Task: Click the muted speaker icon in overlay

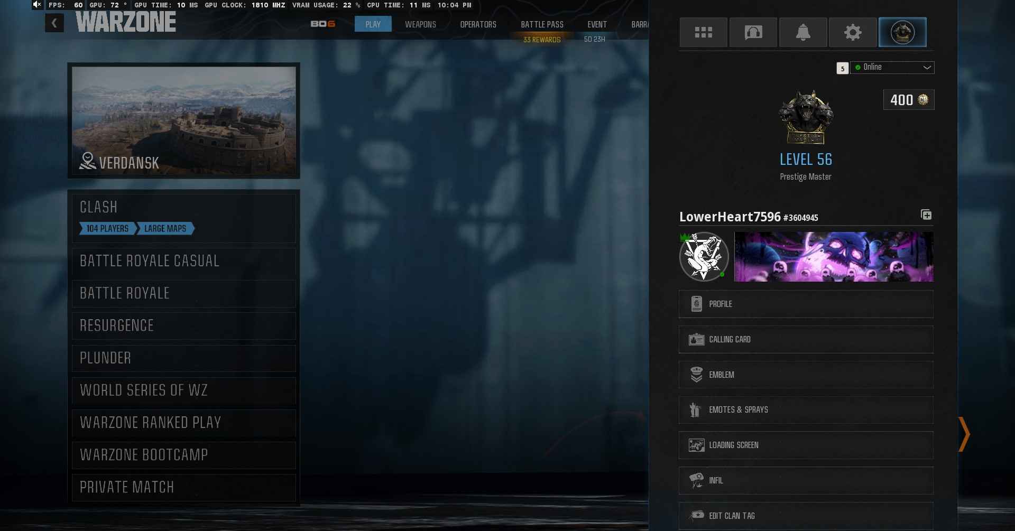Action: tap(37, 5)
